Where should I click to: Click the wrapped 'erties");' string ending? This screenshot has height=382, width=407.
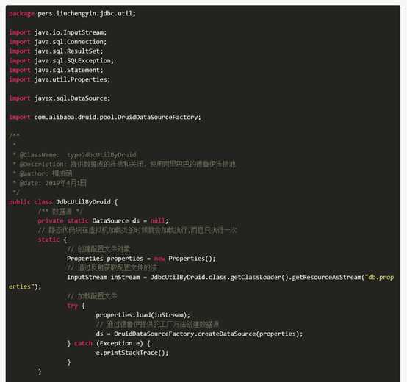(25, 286)
